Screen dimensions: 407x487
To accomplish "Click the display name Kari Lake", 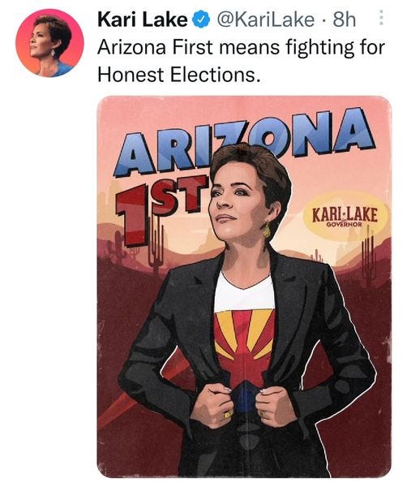I will (x=143, y=19).
